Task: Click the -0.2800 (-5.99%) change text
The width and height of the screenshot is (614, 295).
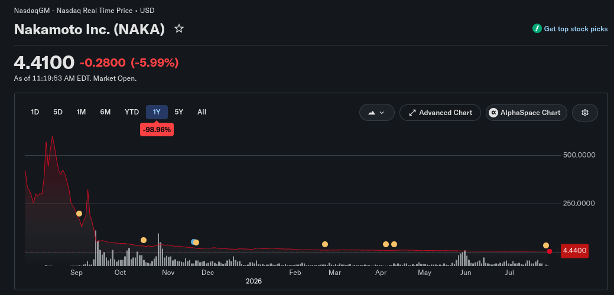Action: [129, 63]
